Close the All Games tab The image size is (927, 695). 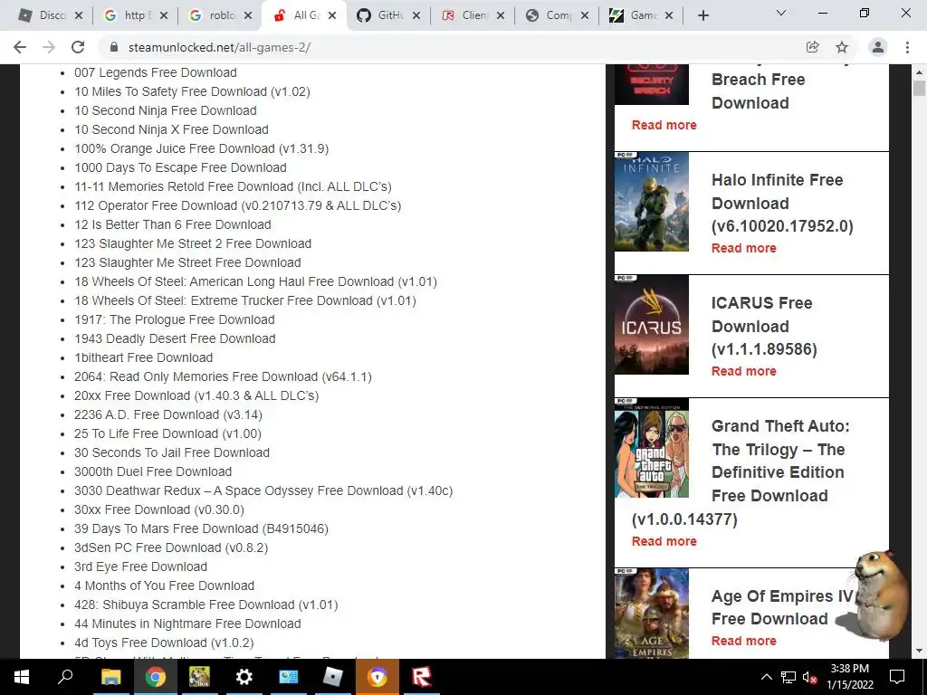(x=332, y=15)
